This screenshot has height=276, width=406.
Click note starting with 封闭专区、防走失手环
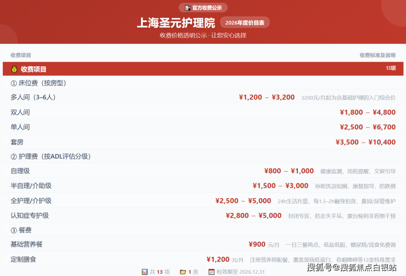pyautogui.click(x=342, y=216)
